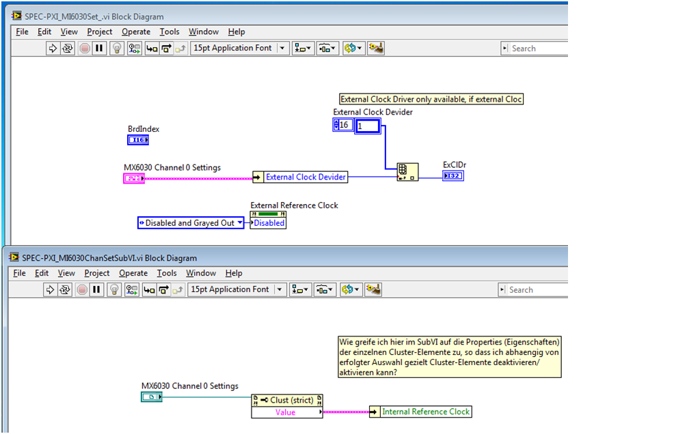This screenshot has height=434, width=689.
Task: Click Abort Execution in MI6030Set_.vi toolbar
Action: pos(85,48)
